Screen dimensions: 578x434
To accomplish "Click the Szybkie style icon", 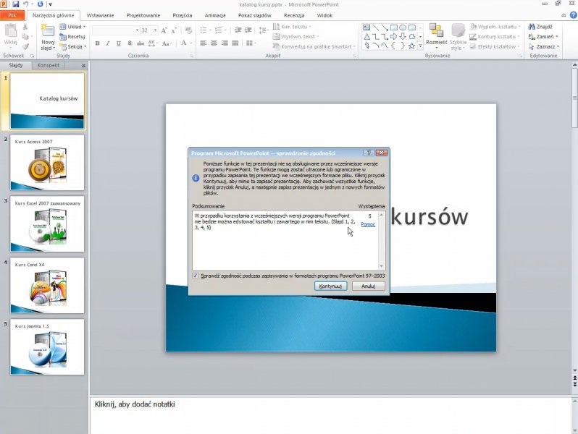I will tap(458, 30).
